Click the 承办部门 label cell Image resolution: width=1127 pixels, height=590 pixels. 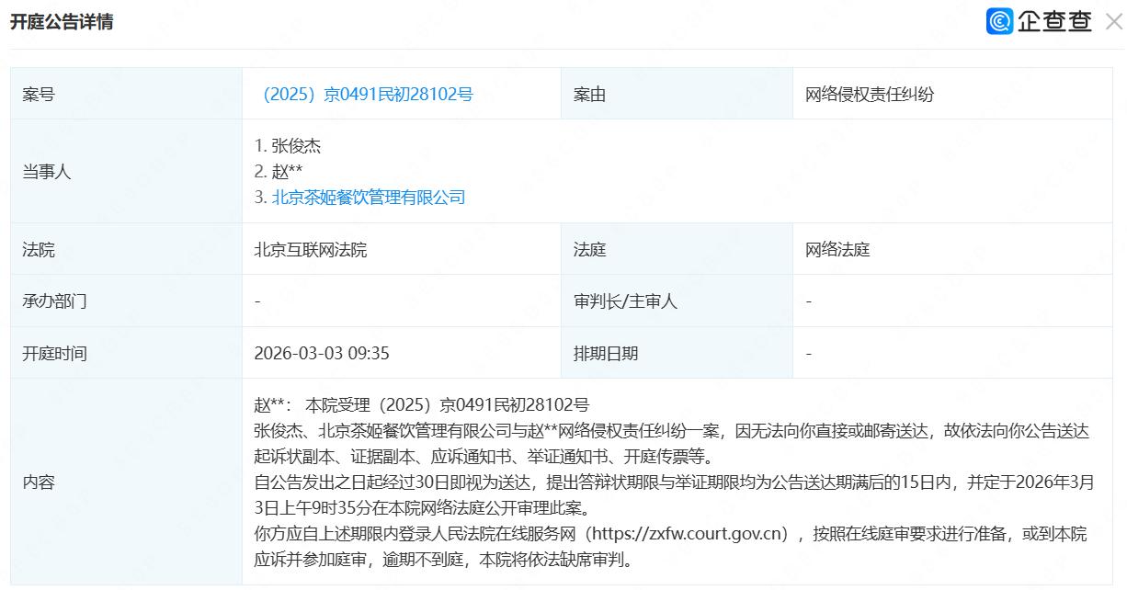point(55,301)
